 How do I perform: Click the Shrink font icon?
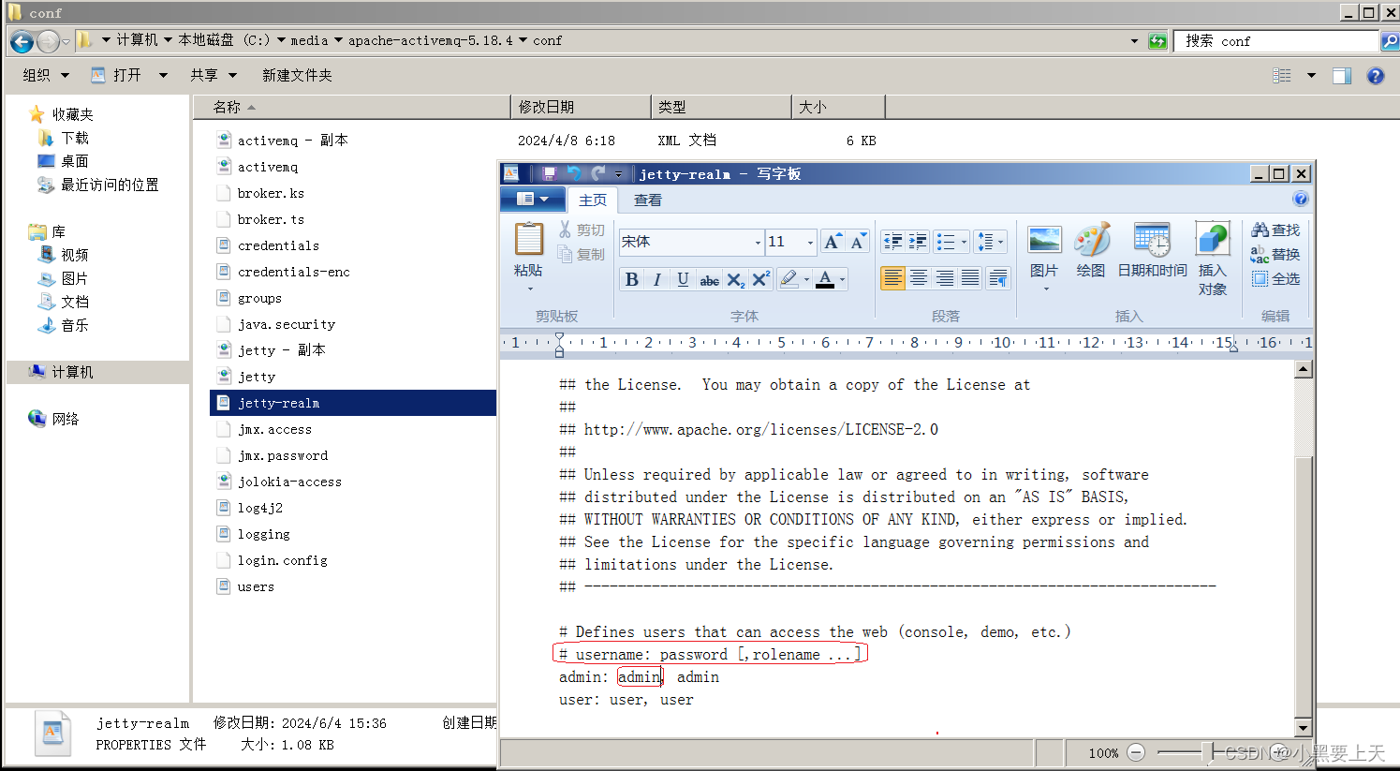point(858,242)
